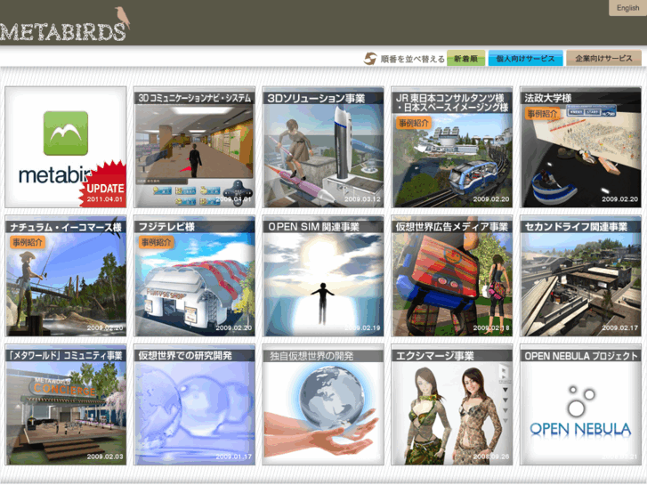The image size is (647, 485).
Task: Click 事例紹介 badge on JR東日本 tile
Action: tap(414, 123)
